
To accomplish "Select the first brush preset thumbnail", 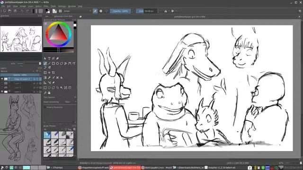I will tap(47, 135).
